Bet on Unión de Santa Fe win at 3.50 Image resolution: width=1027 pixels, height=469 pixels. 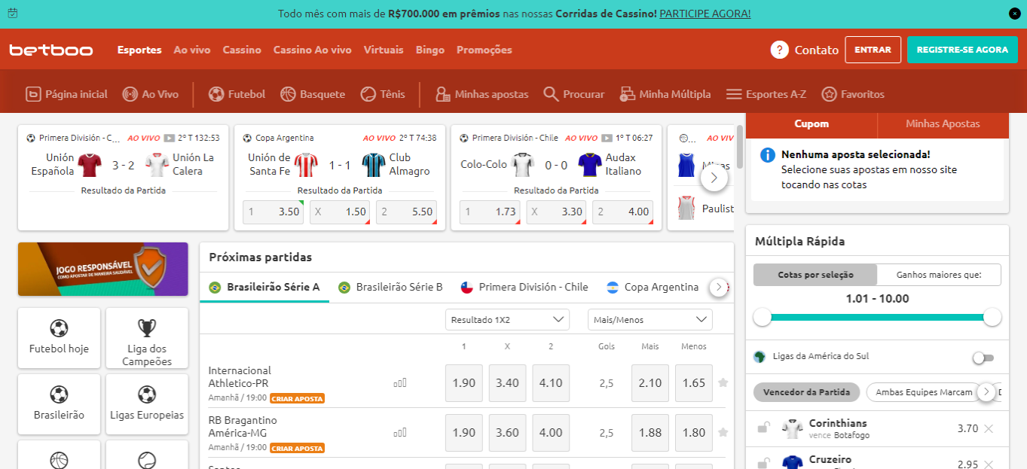(274, 212)
